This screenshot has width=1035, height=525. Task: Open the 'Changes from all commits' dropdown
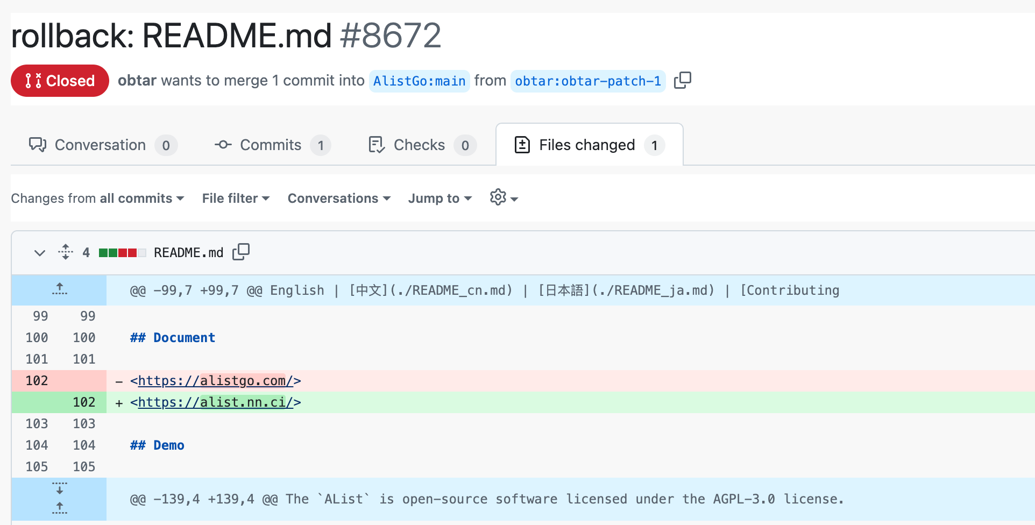point(97,198)
